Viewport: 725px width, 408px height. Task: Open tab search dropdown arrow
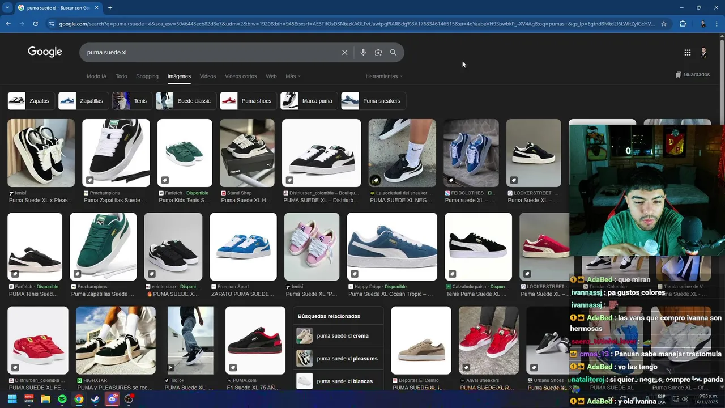(x=7, y=8)
